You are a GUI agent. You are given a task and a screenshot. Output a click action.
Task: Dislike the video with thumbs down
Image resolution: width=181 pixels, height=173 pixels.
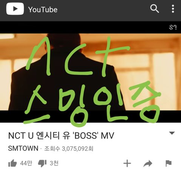click(x=42, y=163)
